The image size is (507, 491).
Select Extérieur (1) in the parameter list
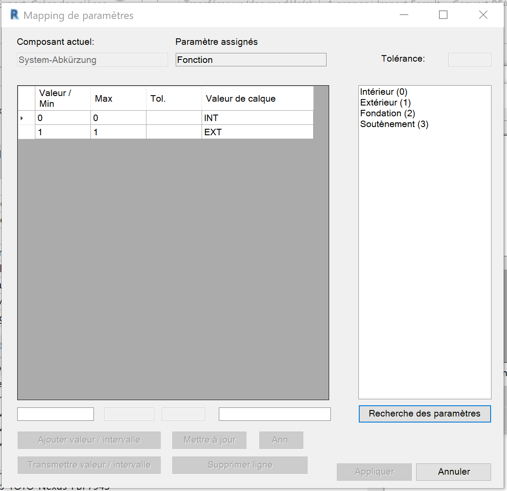(385, 103)
